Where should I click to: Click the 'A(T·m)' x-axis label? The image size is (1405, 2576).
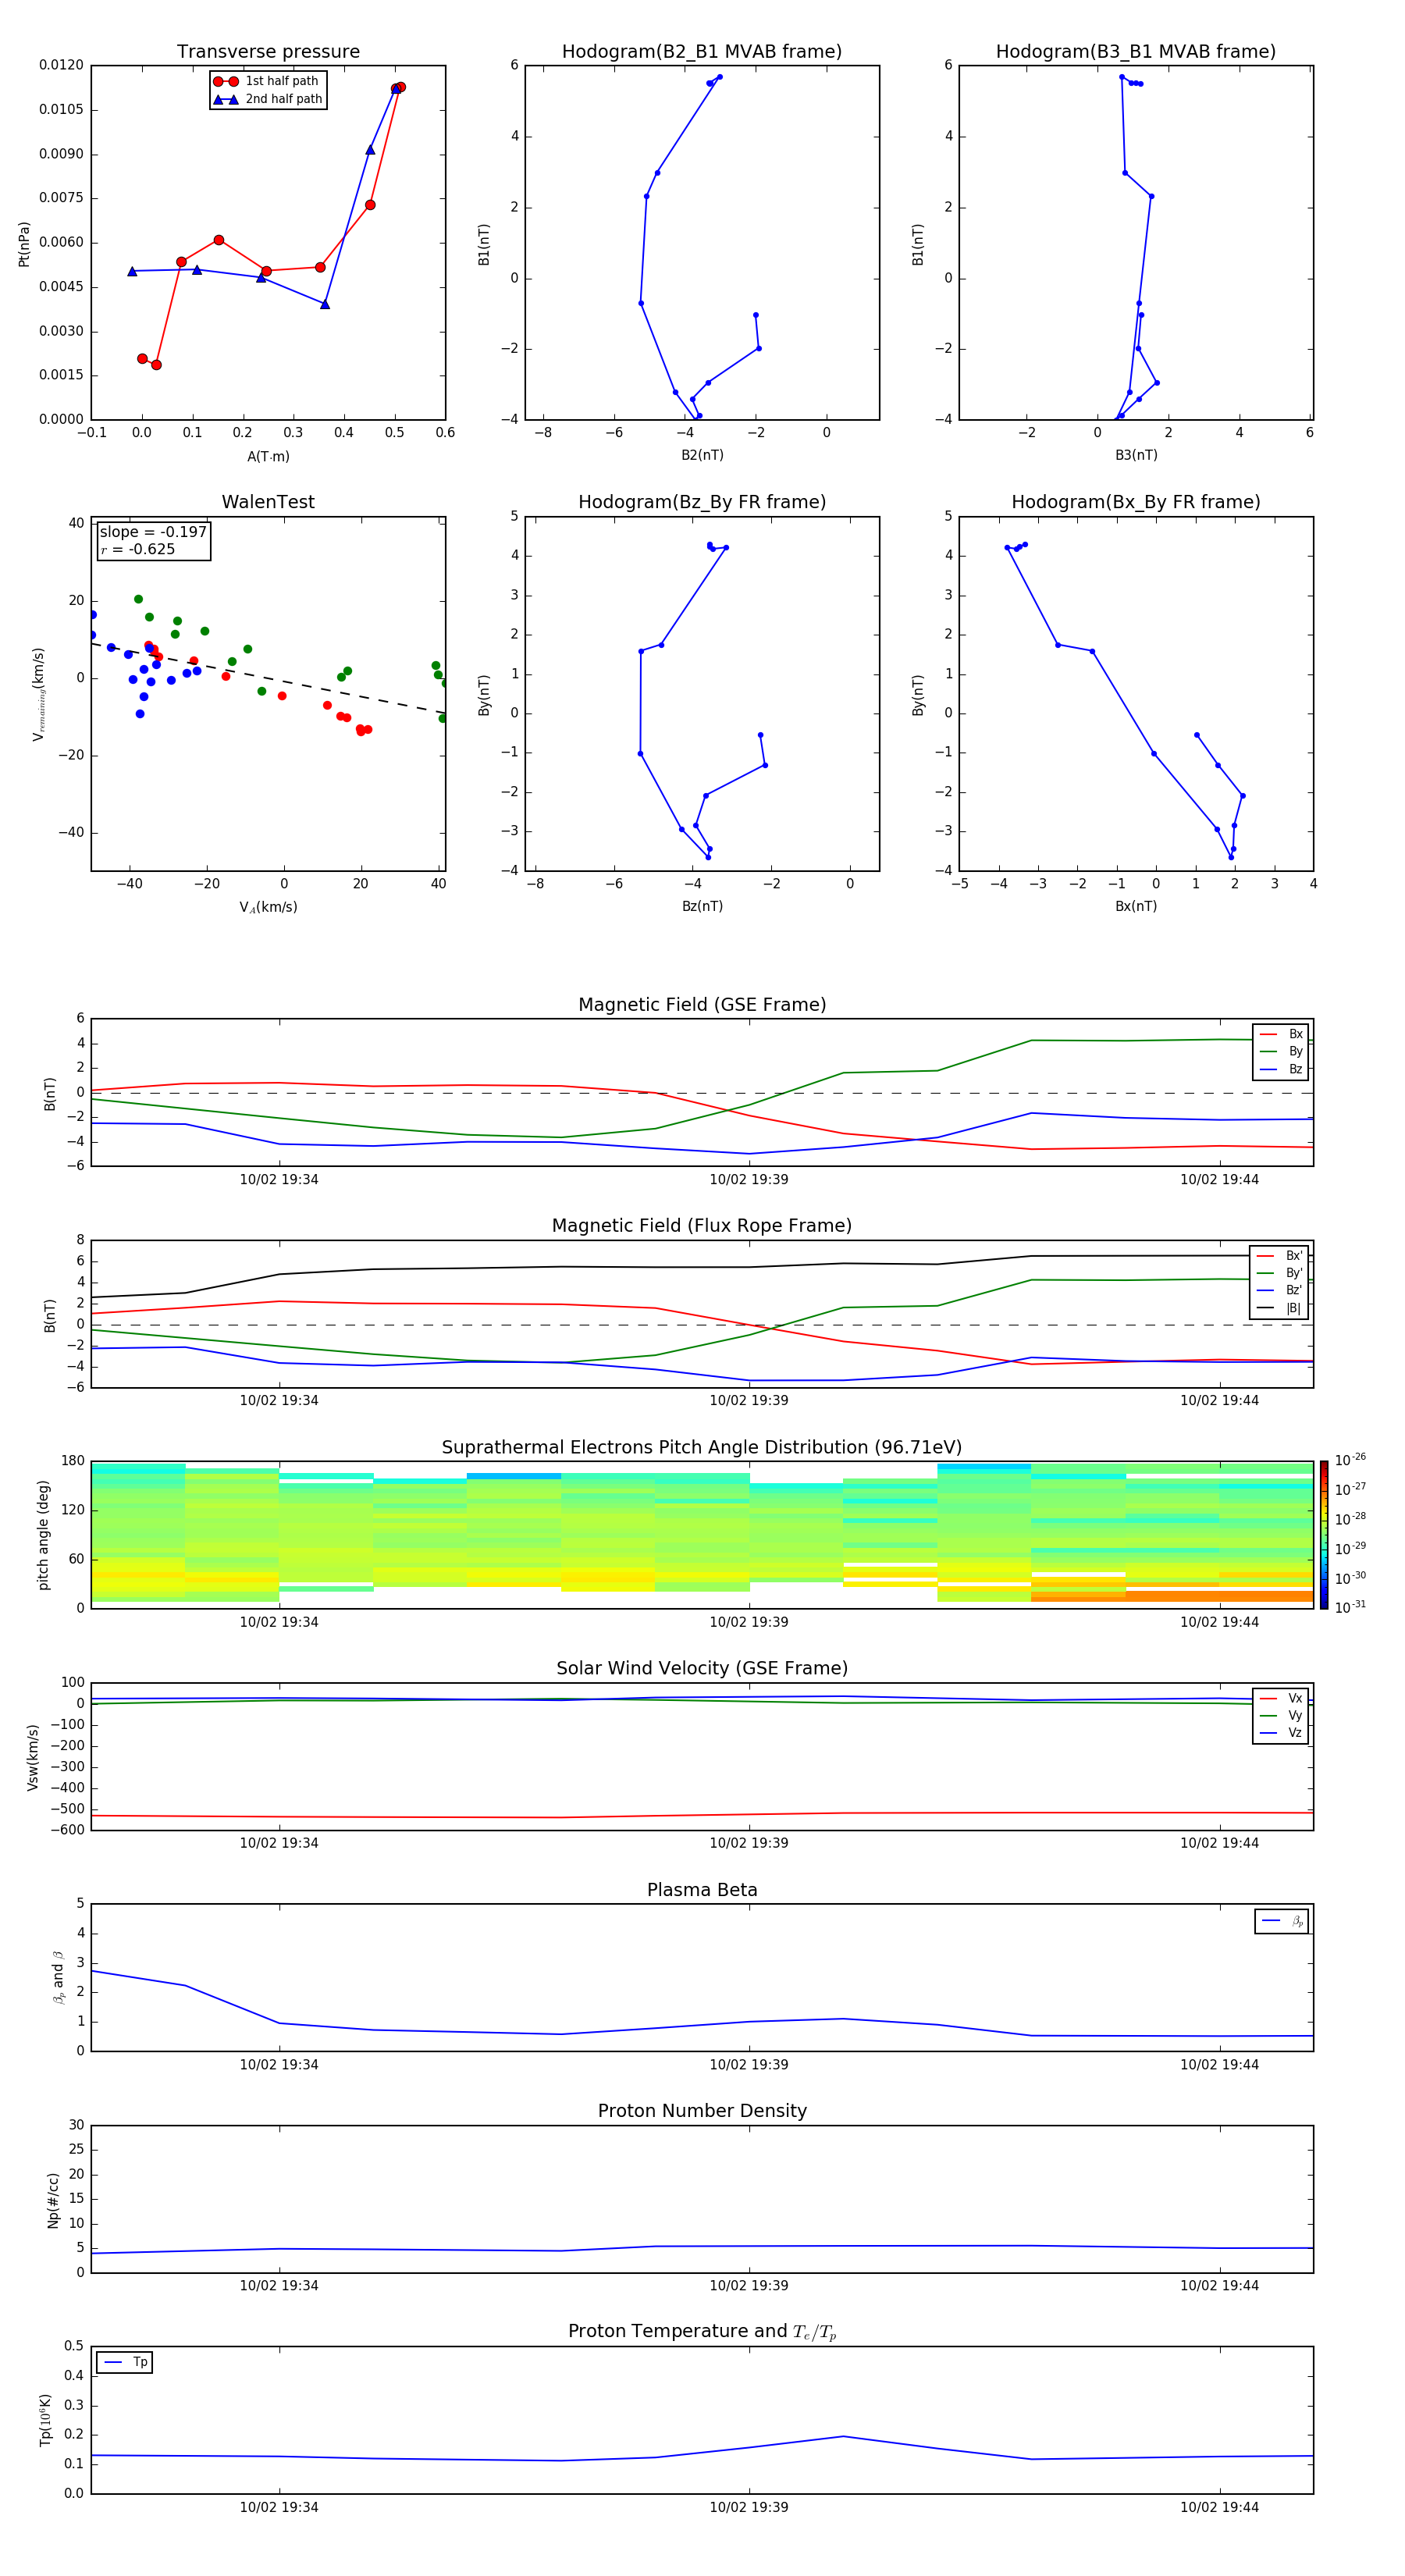tap(268, 457)
